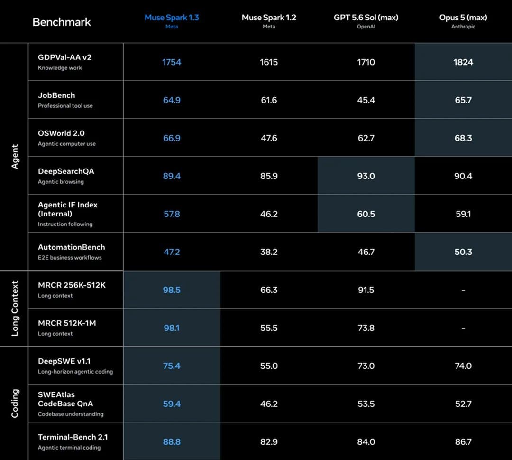Click the AutomationBench row label
The height and width of the screenshot is (460, 512).
click(x=72, y=247)
